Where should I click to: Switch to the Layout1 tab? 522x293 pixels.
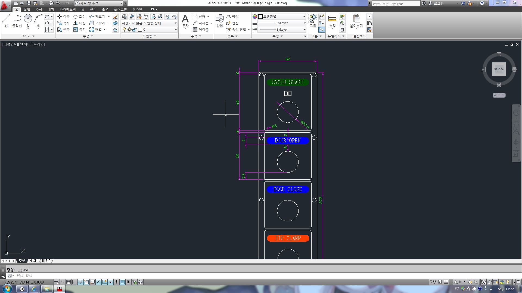(34, 261)
